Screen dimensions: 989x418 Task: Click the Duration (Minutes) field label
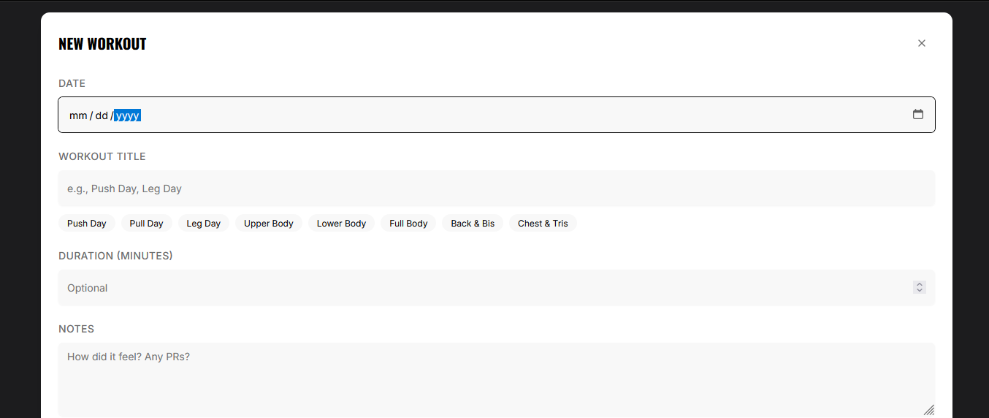[x=115, y=256]
